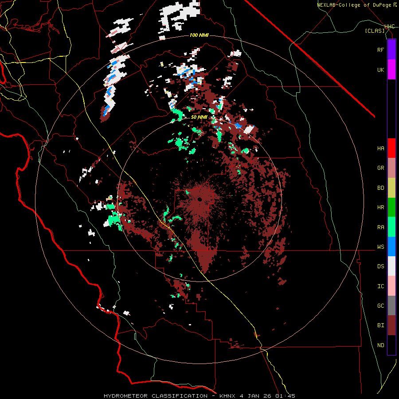The image size is (399, 399).
Task: Select the BI brown legend swatch
Action: [x=391, y=325]
